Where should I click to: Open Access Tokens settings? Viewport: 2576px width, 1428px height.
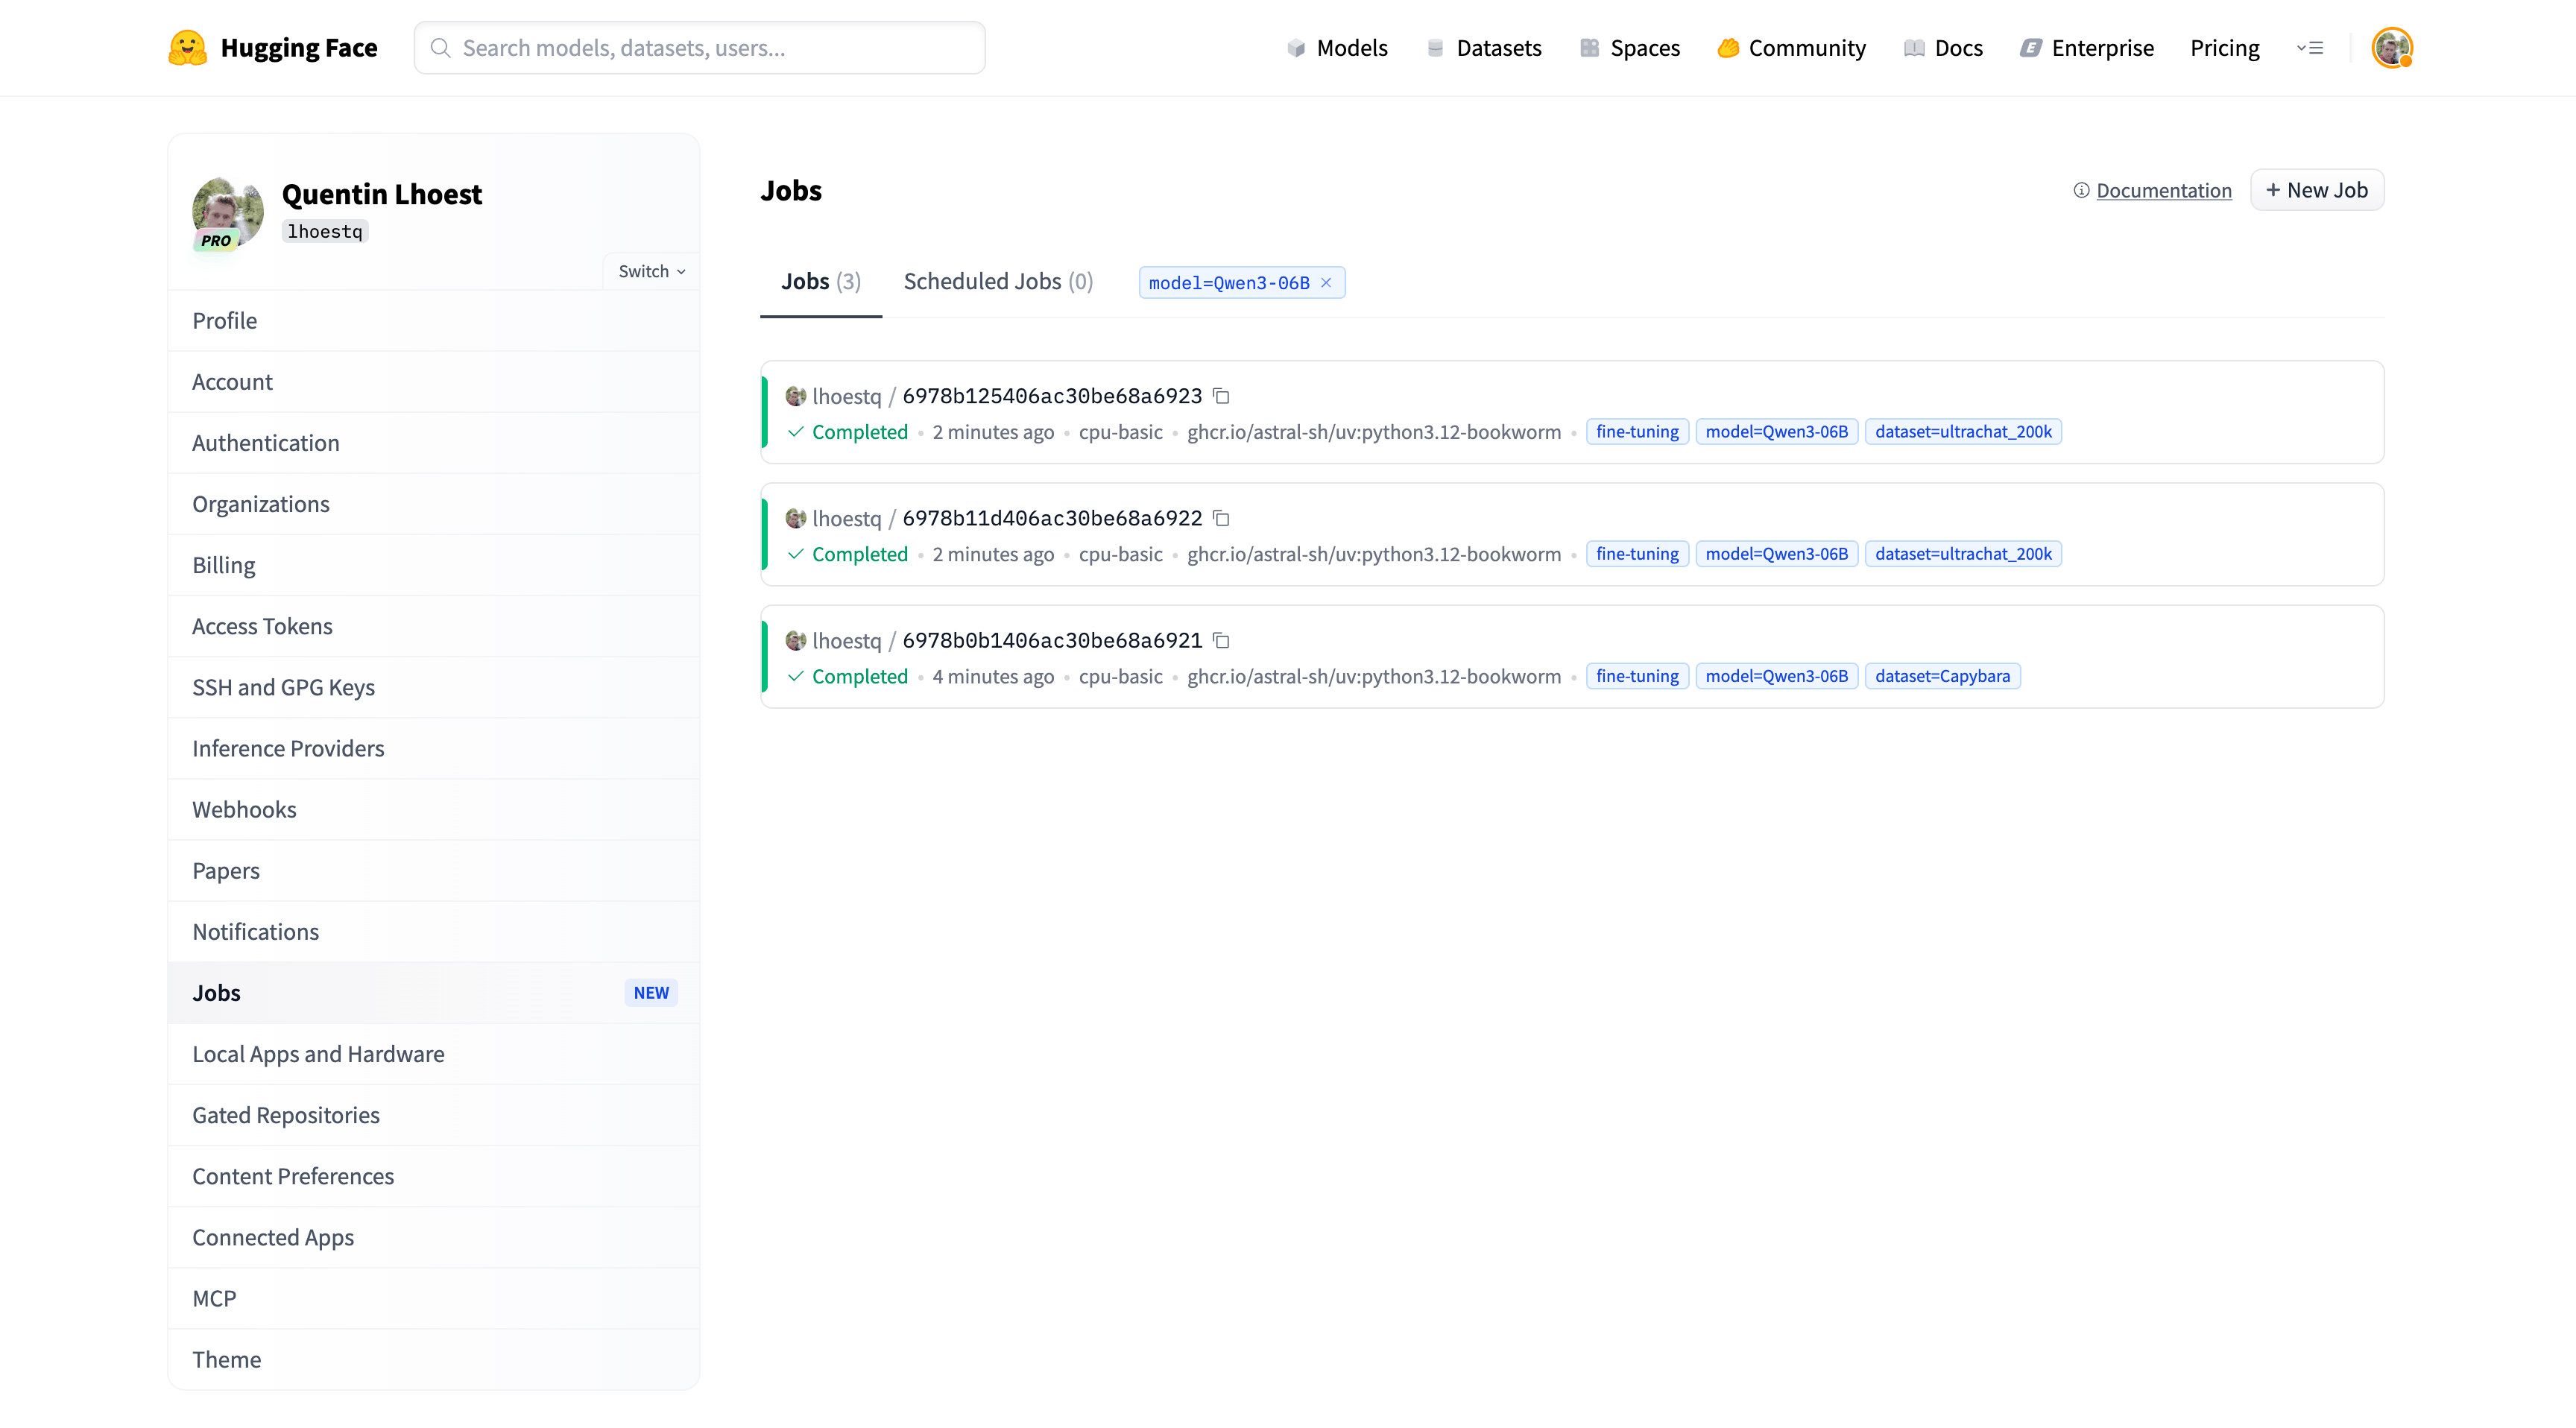click(x=262, y=626)
